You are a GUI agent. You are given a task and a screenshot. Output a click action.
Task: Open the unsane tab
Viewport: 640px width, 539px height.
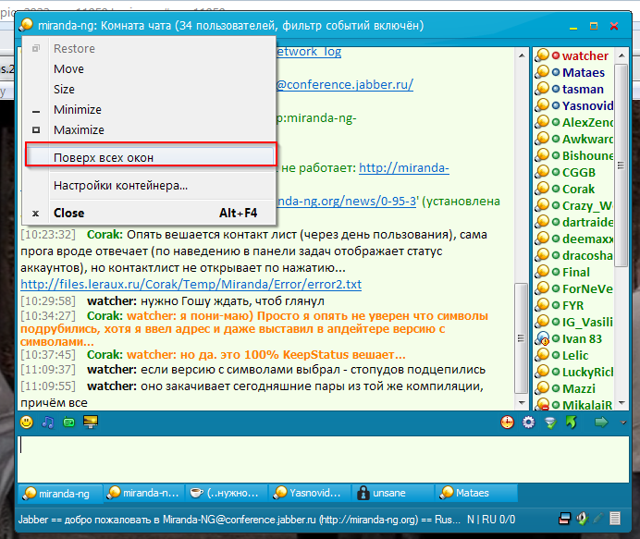pyautogui.click(x=393, y=493)
